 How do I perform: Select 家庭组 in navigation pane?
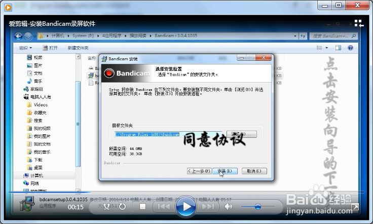point(33,89)
